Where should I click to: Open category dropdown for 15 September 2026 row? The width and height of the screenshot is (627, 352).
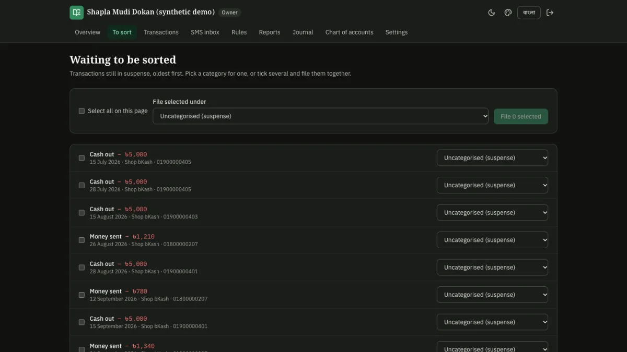coord(492,322)
